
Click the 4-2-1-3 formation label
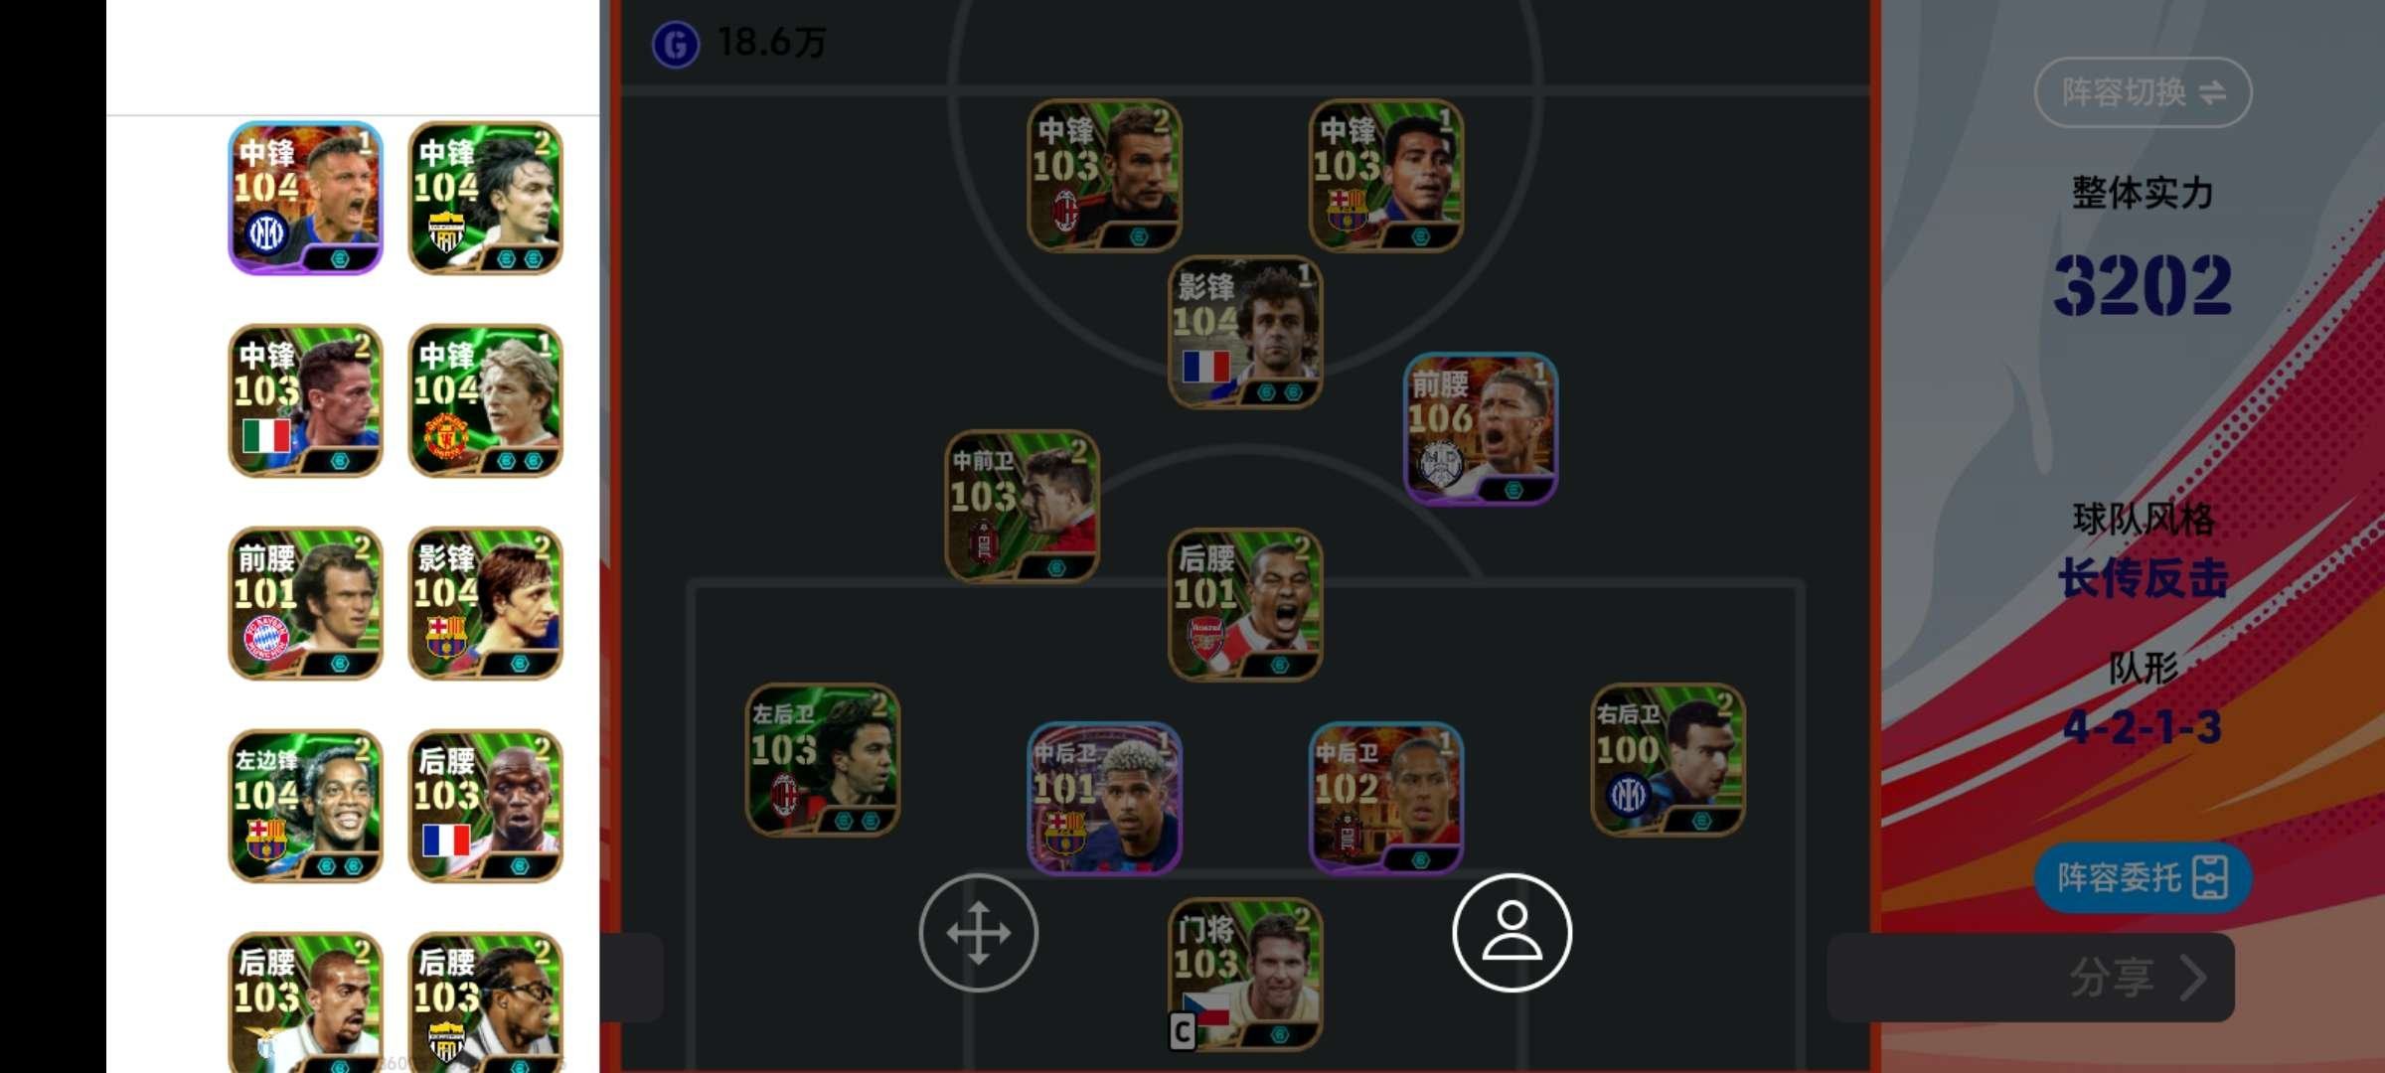(x=2143, y=728)
